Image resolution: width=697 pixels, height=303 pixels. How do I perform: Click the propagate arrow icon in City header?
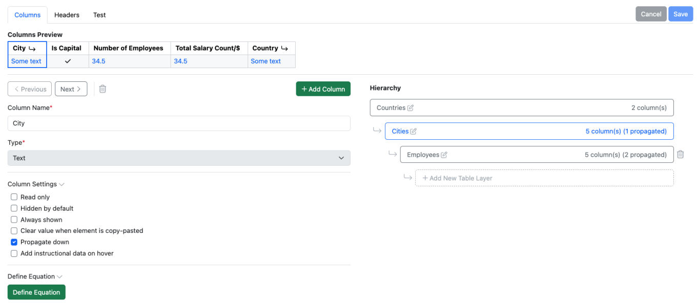(32, 49)
